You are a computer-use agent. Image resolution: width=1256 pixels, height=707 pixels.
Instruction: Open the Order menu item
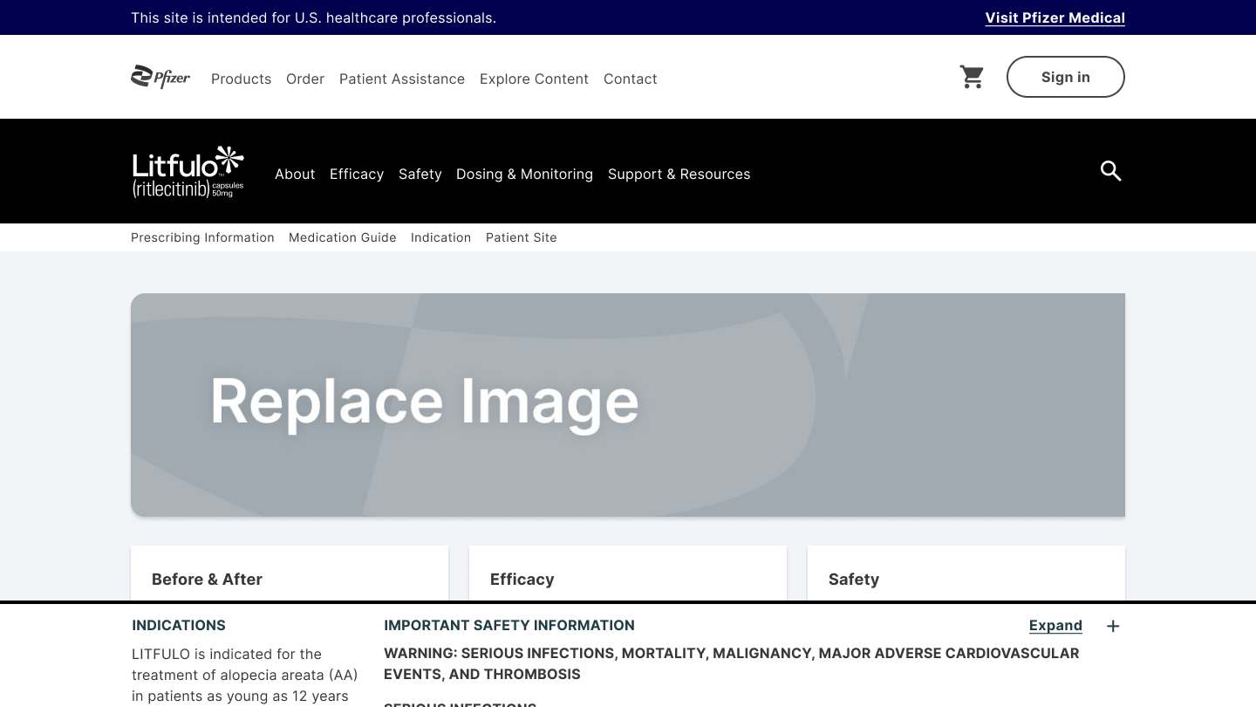point(305,79)
